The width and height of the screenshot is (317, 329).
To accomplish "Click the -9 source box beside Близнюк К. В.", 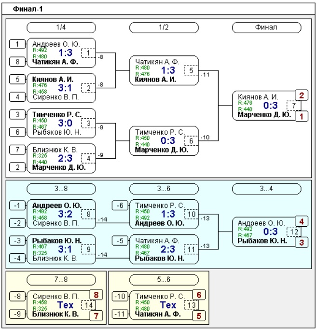I will pos(17,314).
